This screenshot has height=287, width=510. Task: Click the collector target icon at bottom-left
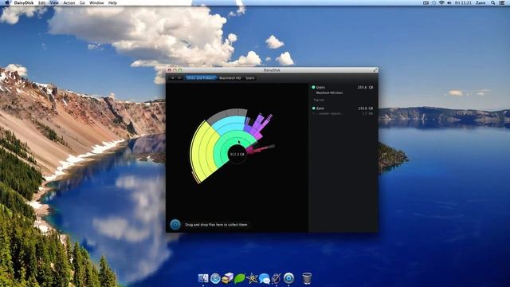pyautogui.click(x=175, y=224)
